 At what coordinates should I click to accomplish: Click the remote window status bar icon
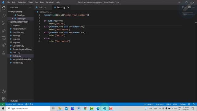pos(2,104)
